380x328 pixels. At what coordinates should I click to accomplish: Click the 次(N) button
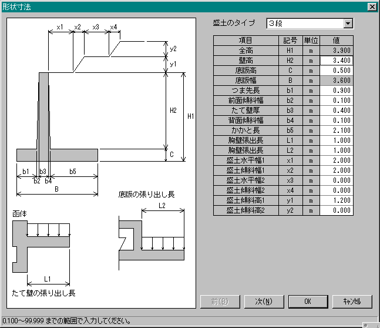click(x=264, y=302)
